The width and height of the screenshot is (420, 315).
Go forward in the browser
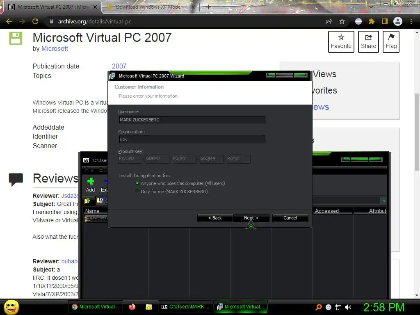(x=22, y=21)
